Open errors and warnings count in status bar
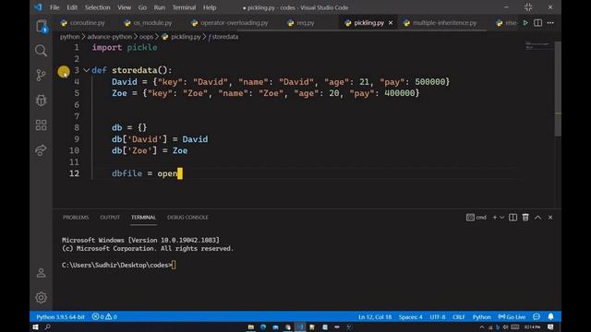 pos(104,317)
